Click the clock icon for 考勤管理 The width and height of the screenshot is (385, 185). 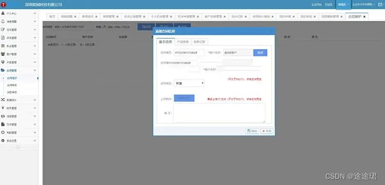click(x=3, y=132)
